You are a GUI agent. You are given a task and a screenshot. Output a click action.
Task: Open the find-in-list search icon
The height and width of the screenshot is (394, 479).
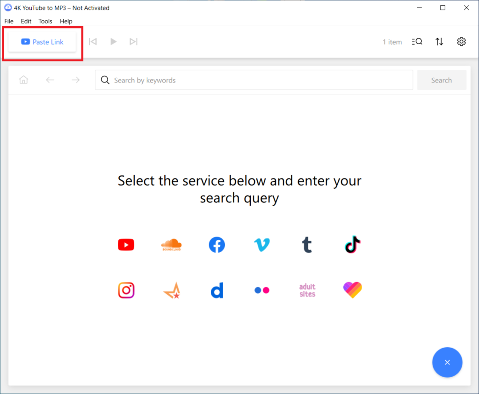coord(417,42)
